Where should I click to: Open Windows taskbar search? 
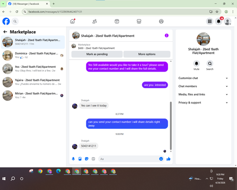13,179
